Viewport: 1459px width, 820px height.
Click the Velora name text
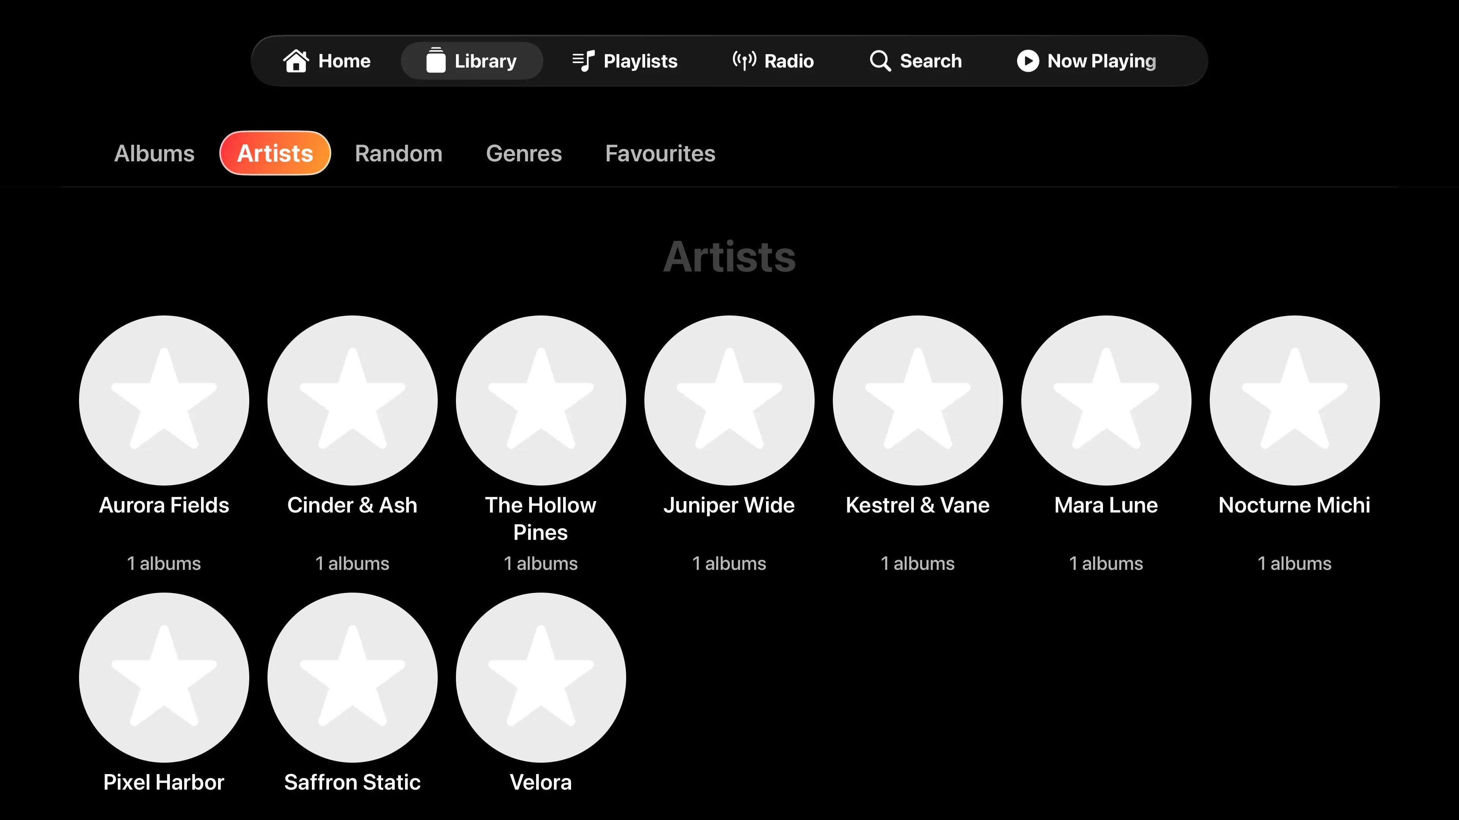541,782
